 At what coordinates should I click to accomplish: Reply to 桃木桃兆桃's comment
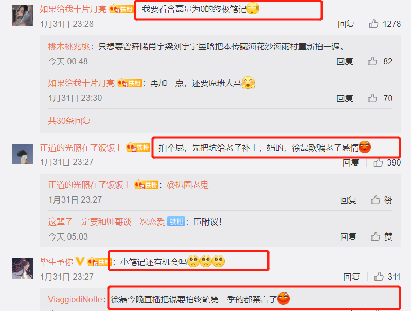click(345, 61)
